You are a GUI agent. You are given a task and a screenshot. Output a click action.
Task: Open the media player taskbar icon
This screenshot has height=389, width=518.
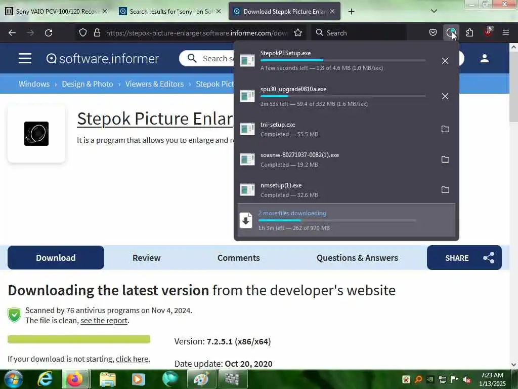tap(138, 379)
